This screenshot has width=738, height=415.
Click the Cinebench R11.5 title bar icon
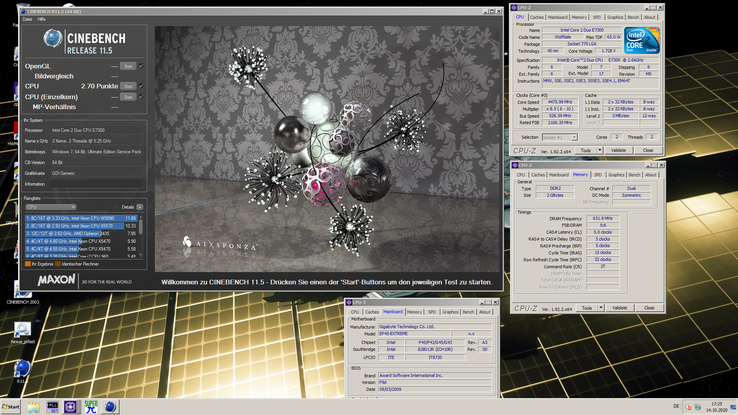[23, 12]
